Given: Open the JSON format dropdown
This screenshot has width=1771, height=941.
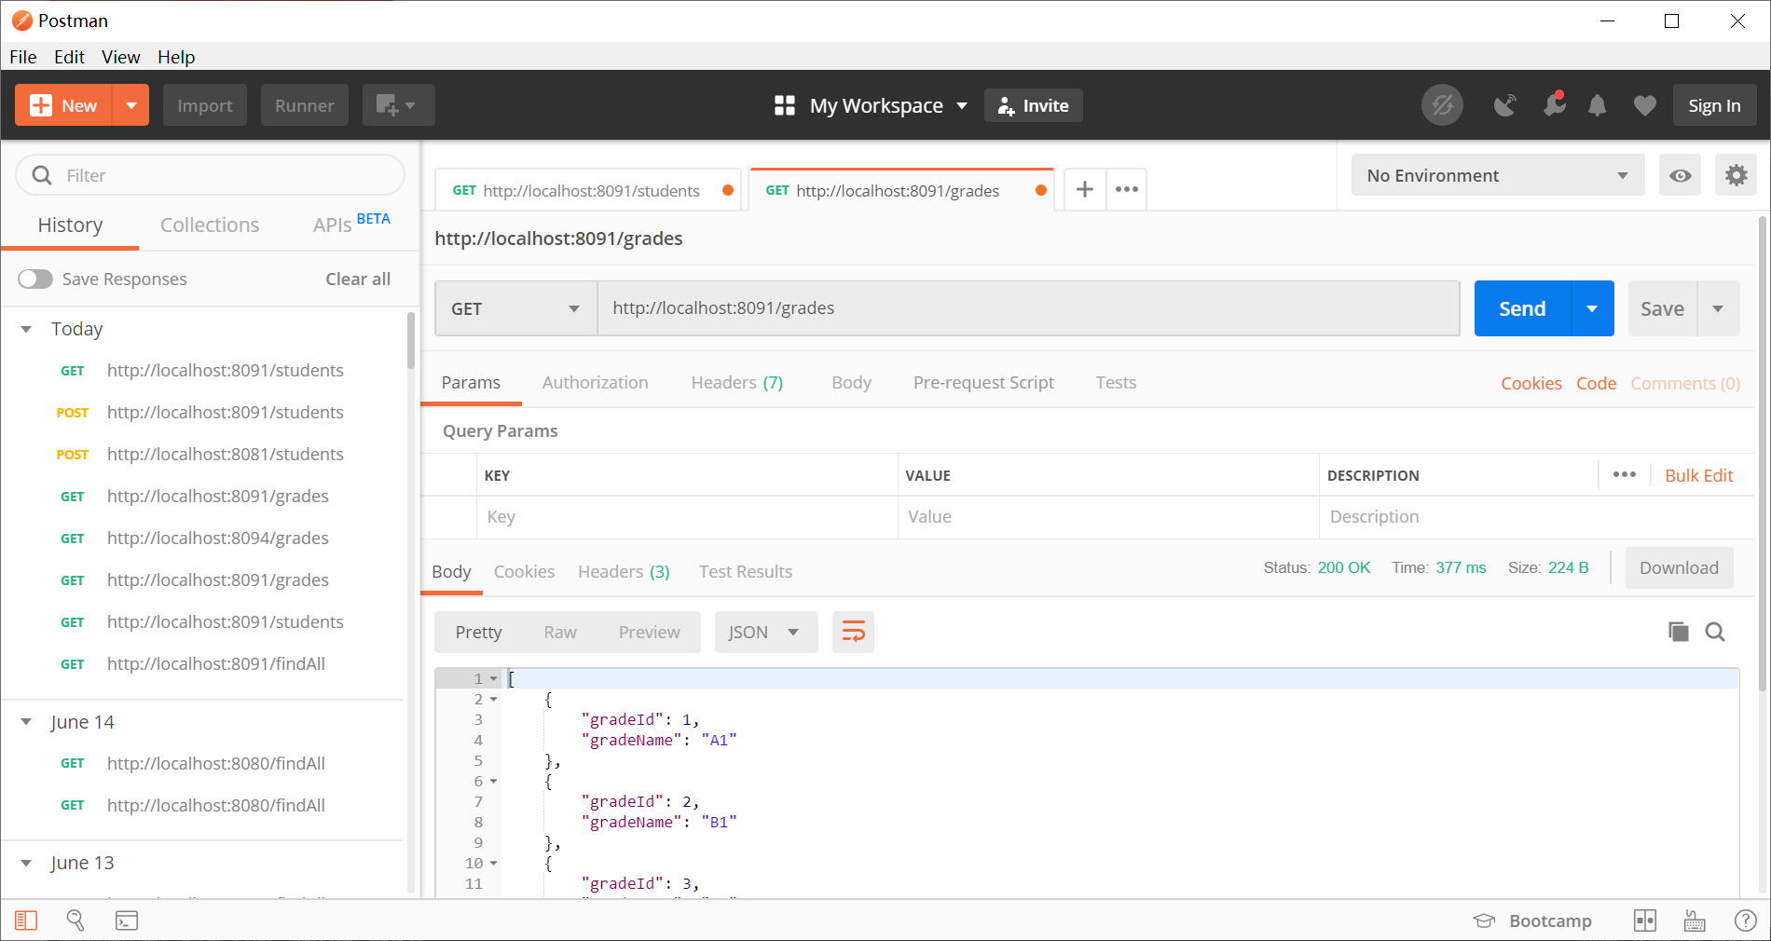Looking at the screenshot, I should click(x=766, y=633).
